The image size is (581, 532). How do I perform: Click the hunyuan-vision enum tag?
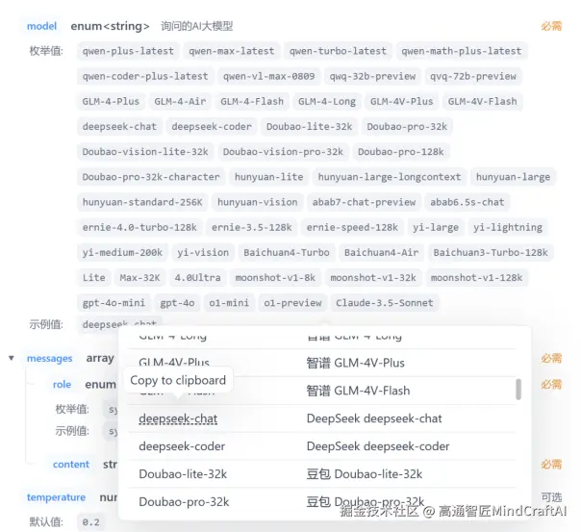258,202
